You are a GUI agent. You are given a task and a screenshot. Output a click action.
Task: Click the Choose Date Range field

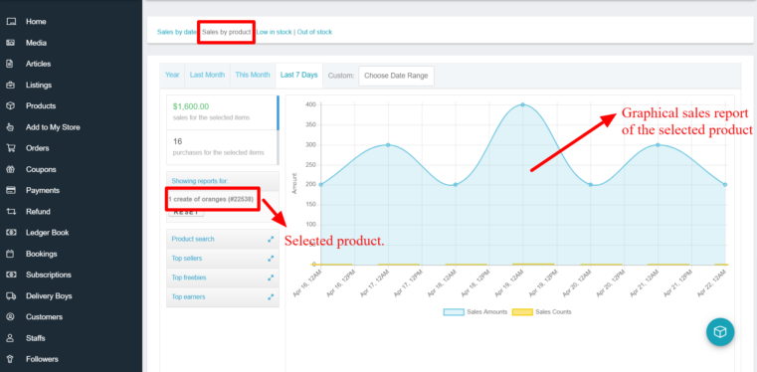tap(396, 76)
